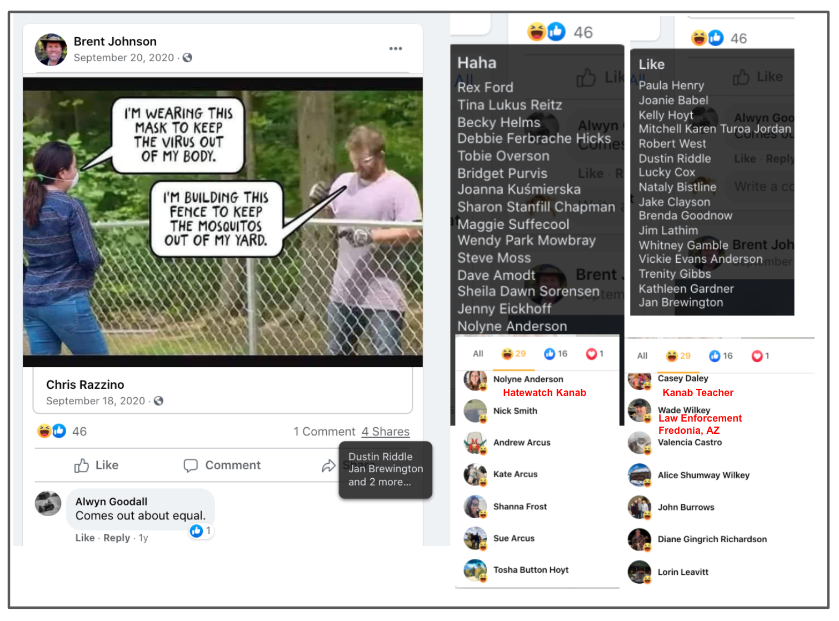Select the Love 1 tab in right reaction list
The image size is (839, 621).
pos(760,356)
